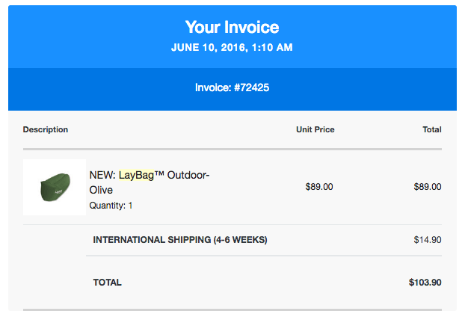Click the LayBag Outdoor-Olive product name
Screen dimensions: 465x314
point(150,182)
